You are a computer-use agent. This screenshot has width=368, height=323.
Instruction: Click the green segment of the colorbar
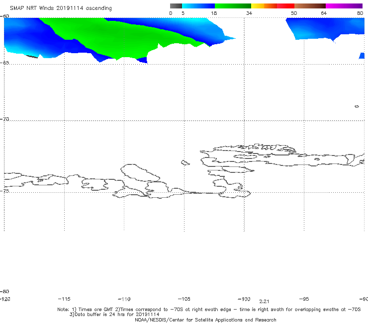[x=233, y=6]
